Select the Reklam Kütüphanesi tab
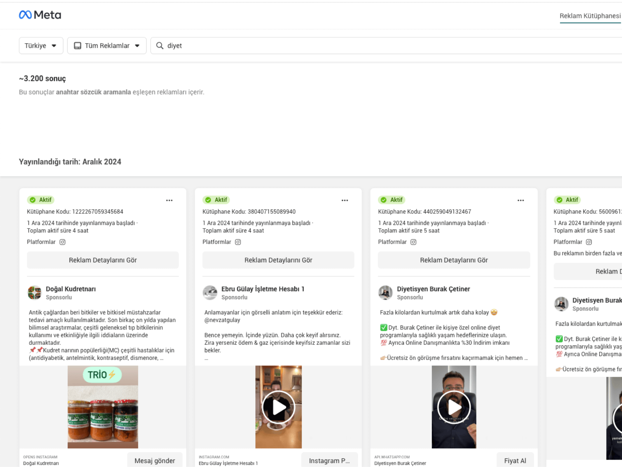622x467 pixels. pos(590,16)
